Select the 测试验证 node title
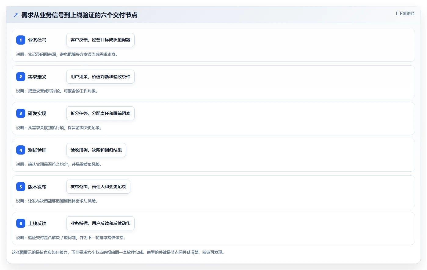427x270 pixels. point(37,150)
